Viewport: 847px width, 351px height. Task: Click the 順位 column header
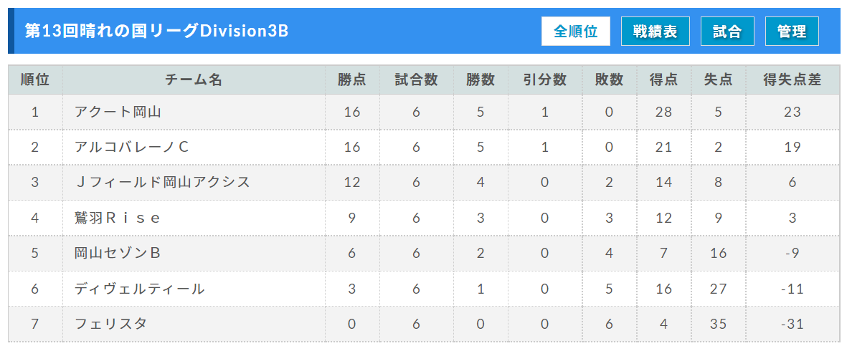(35, 80)
